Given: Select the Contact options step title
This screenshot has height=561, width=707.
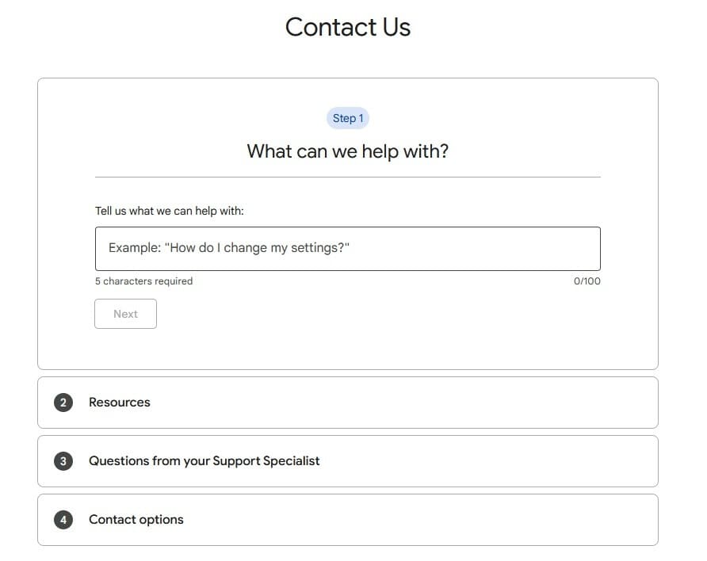Looking at the screenshot, I should coord(136,520).
